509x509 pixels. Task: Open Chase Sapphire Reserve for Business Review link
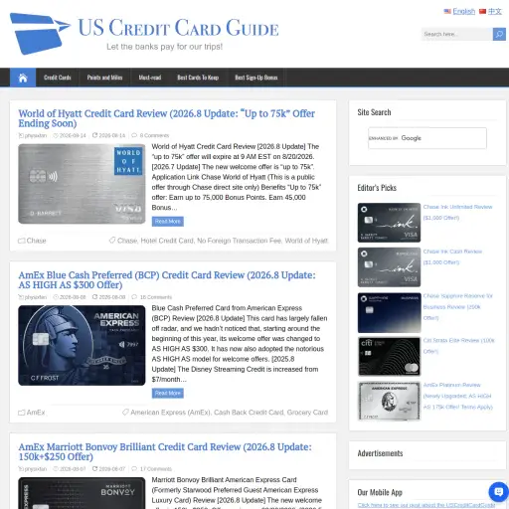(x=458, y=307)
